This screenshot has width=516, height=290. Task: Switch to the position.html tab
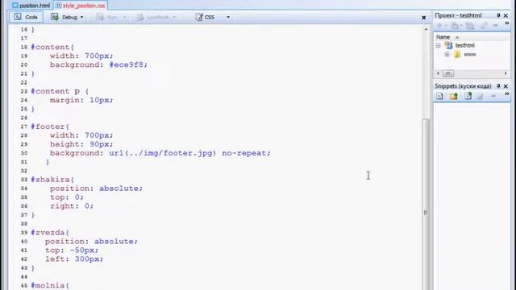coord(31,6)
